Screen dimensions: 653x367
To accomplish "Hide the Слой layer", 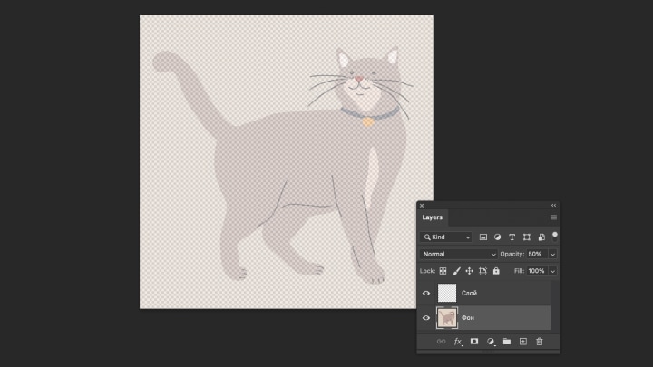I will pyautogui.click(x=426, y=293).
